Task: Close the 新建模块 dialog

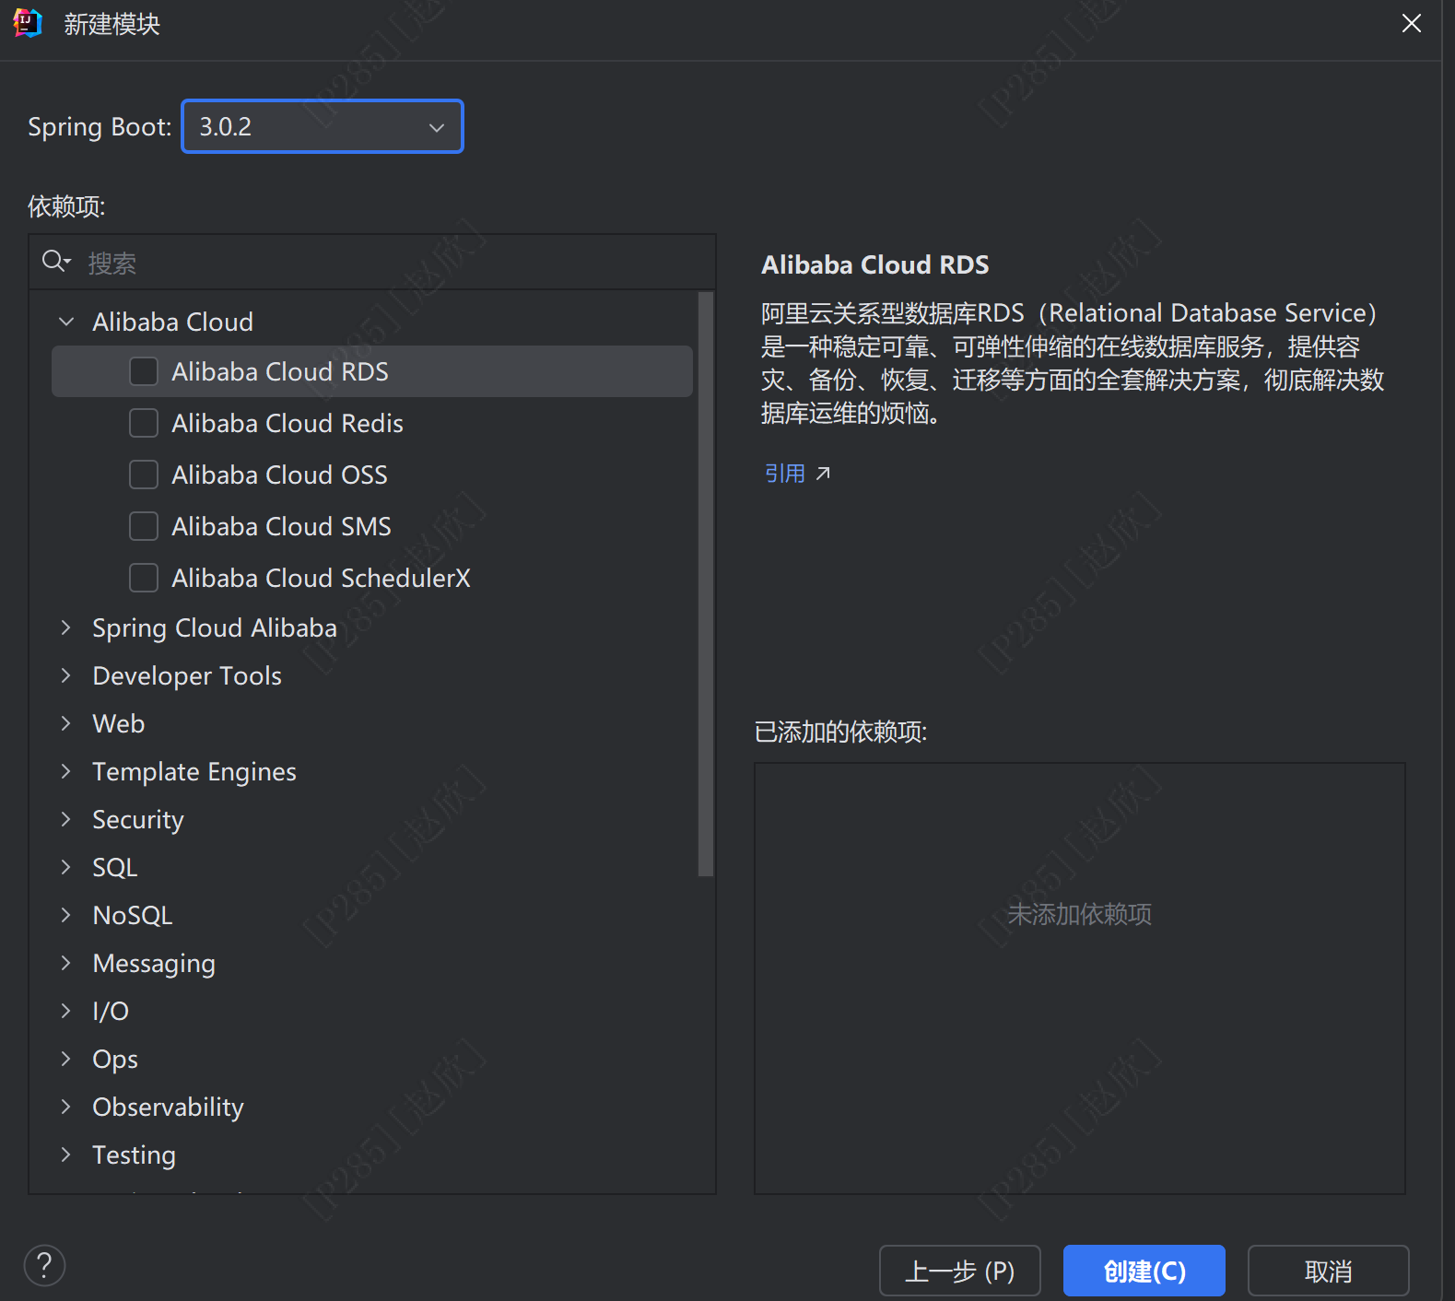Action: click(1411, 23)
